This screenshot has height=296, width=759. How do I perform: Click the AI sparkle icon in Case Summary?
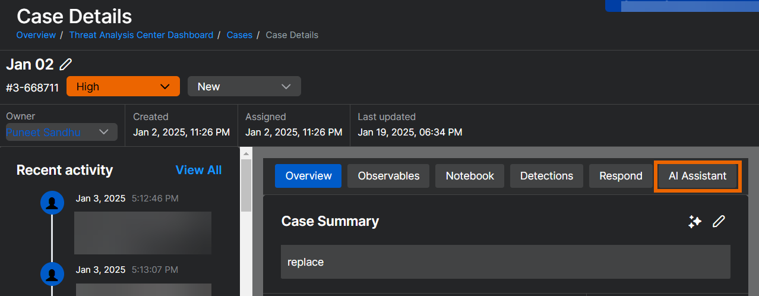pos(694,222)
